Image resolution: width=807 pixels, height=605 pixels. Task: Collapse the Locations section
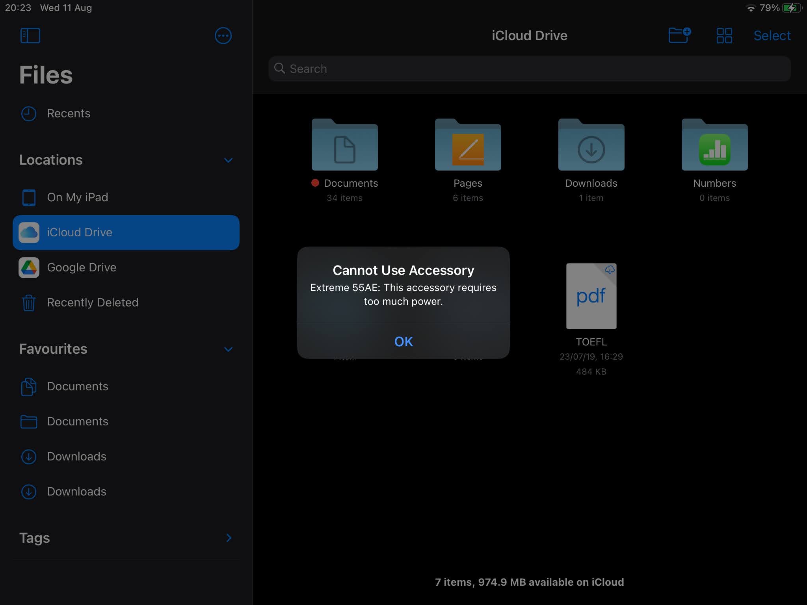(229, 160)
